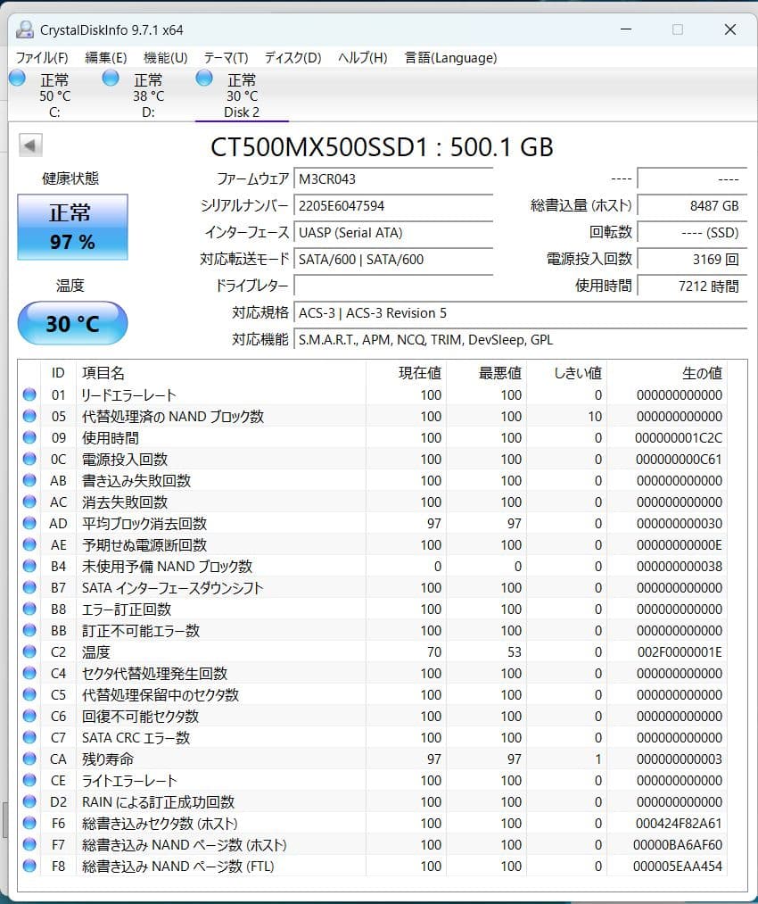Click the status icon for row C4 セクタ代替処理発生回数

tap(29, 674)
